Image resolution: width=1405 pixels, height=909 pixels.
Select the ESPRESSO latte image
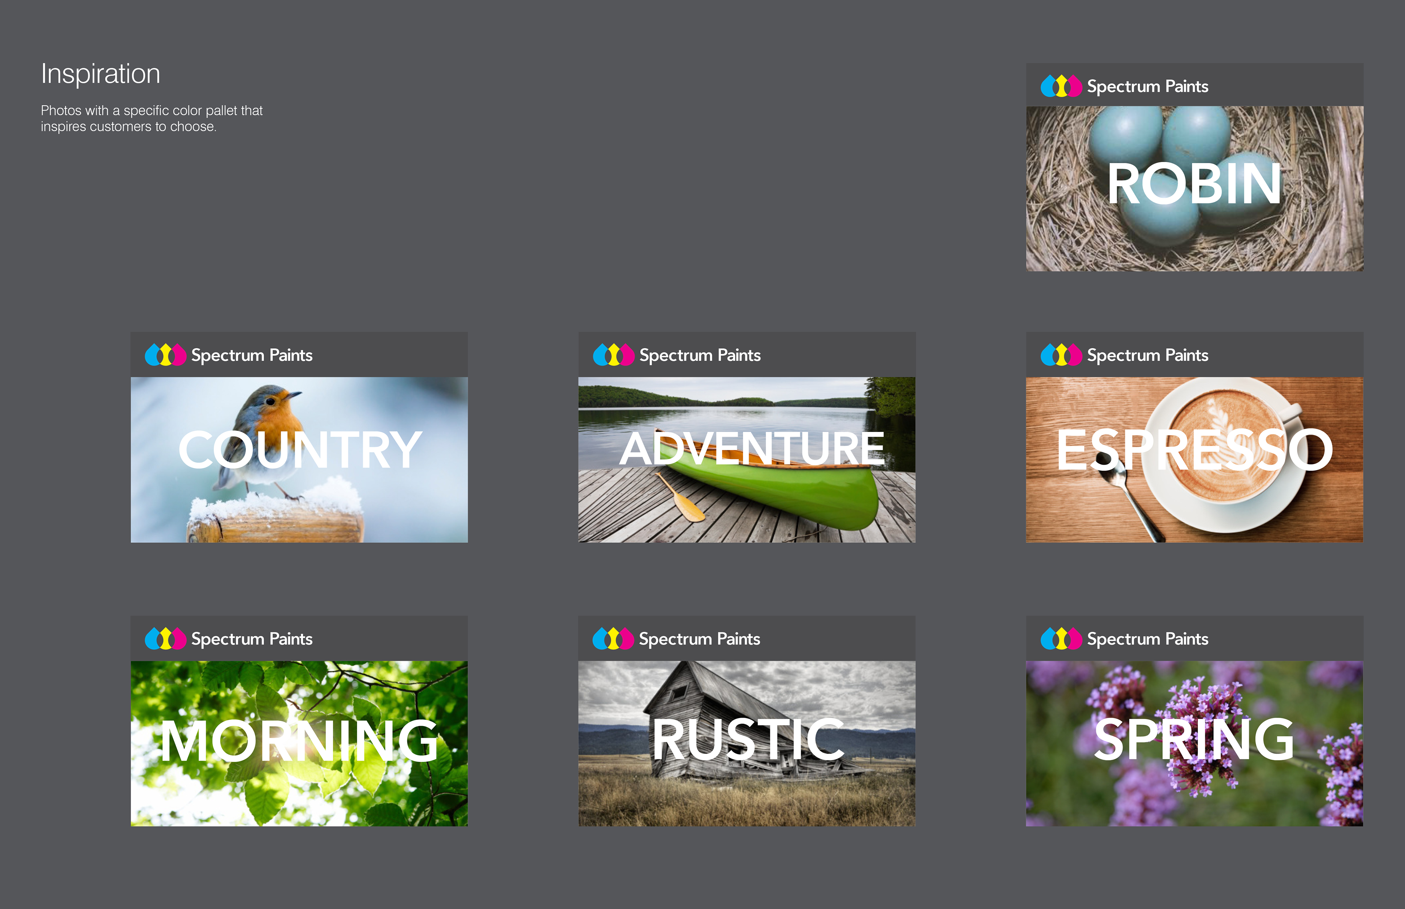[1194, 459]
